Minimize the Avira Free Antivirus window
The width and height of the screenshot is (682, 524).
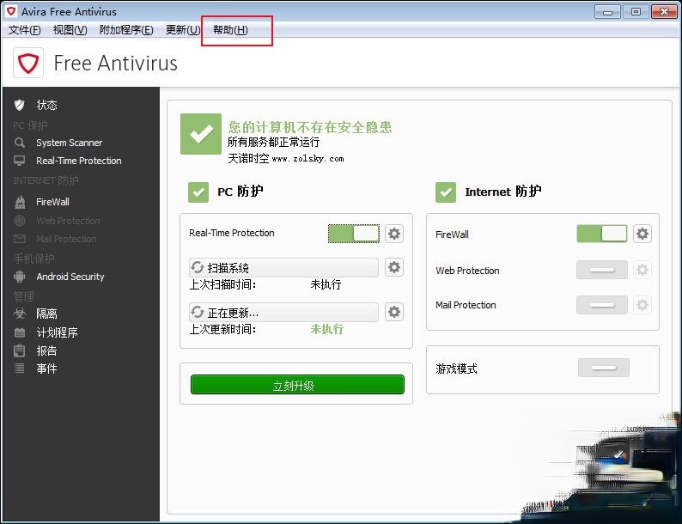click(607, 12)
